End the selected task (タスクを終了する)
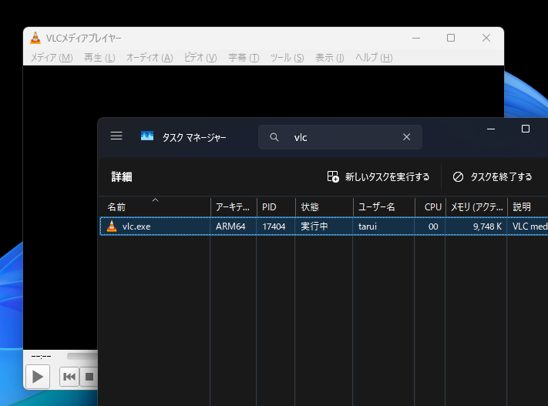Image resolution: width=548 pixels, height=406 pixels. pos(493,176)
